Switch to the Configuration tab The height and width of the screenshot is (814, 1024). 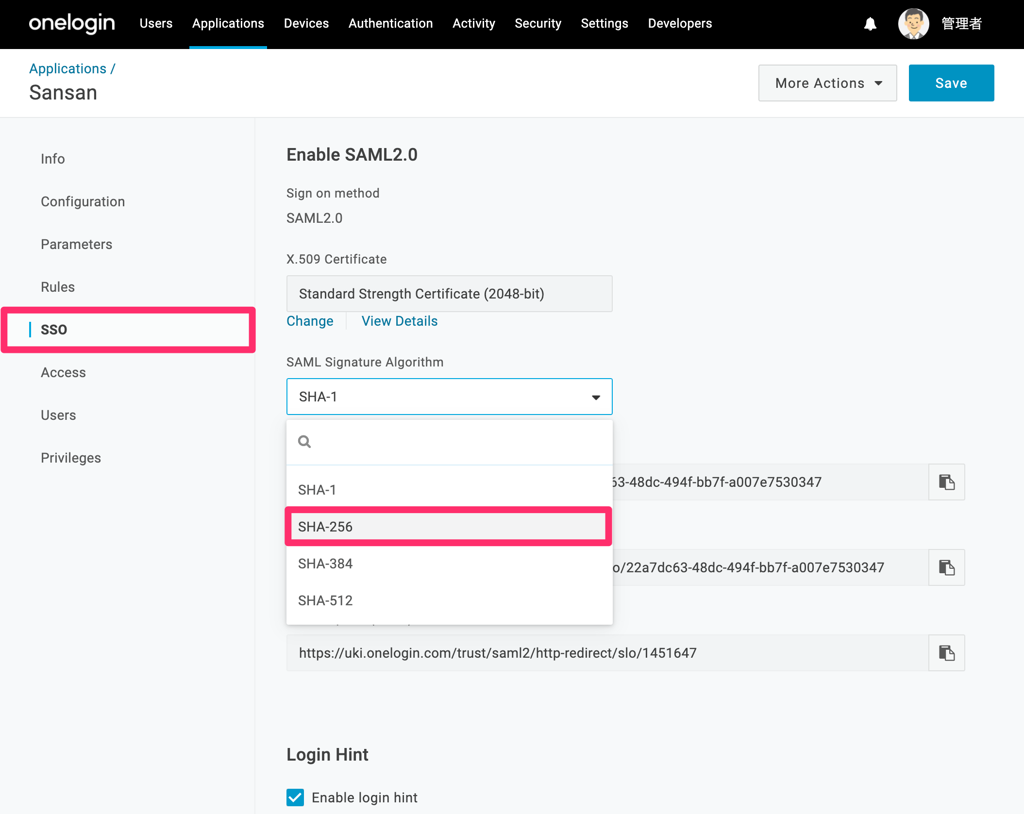click(83, 201)
